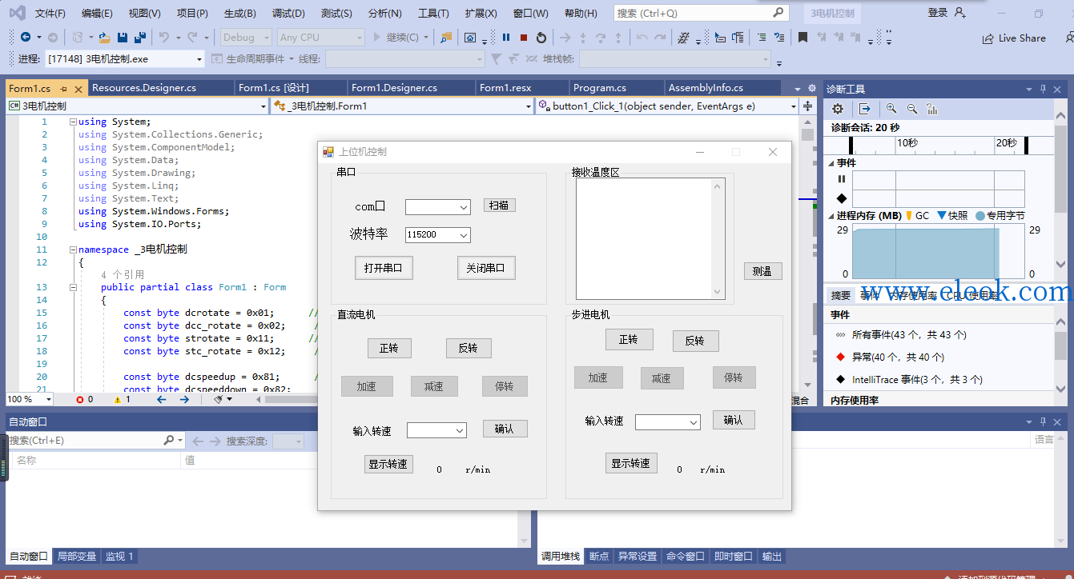Open the 工具(T) menu

click(x=433, y=14)
